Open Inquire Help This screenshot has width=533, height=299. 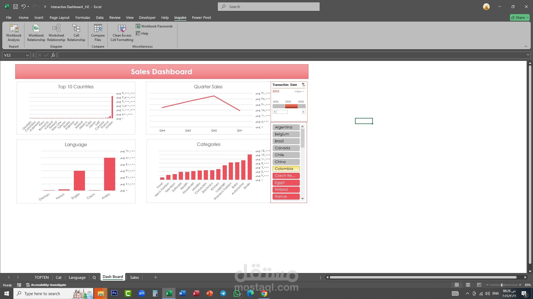tap(142, 33)
